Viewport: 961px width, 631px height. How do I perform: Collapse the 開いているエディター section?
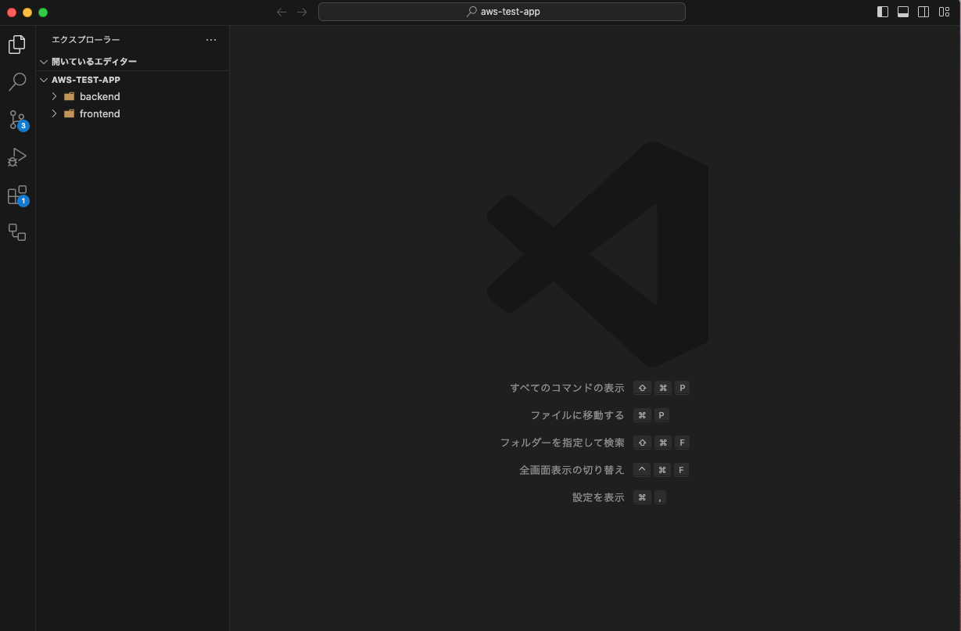tap(44, 61)
